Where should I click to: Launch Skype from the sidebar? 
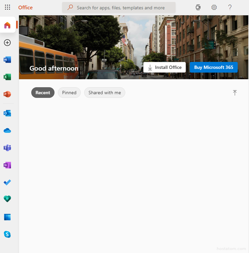click(7, 234)
